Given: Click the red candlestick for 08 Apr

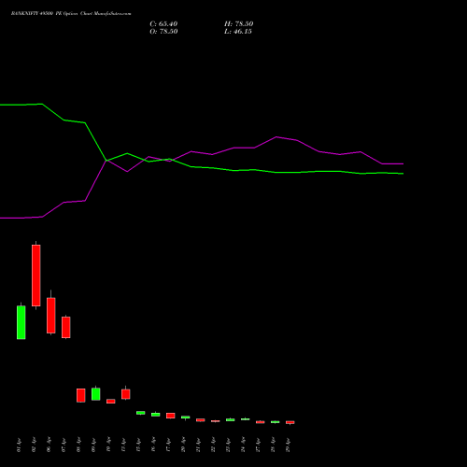Looking at the screenshot, I should point(81,395).
